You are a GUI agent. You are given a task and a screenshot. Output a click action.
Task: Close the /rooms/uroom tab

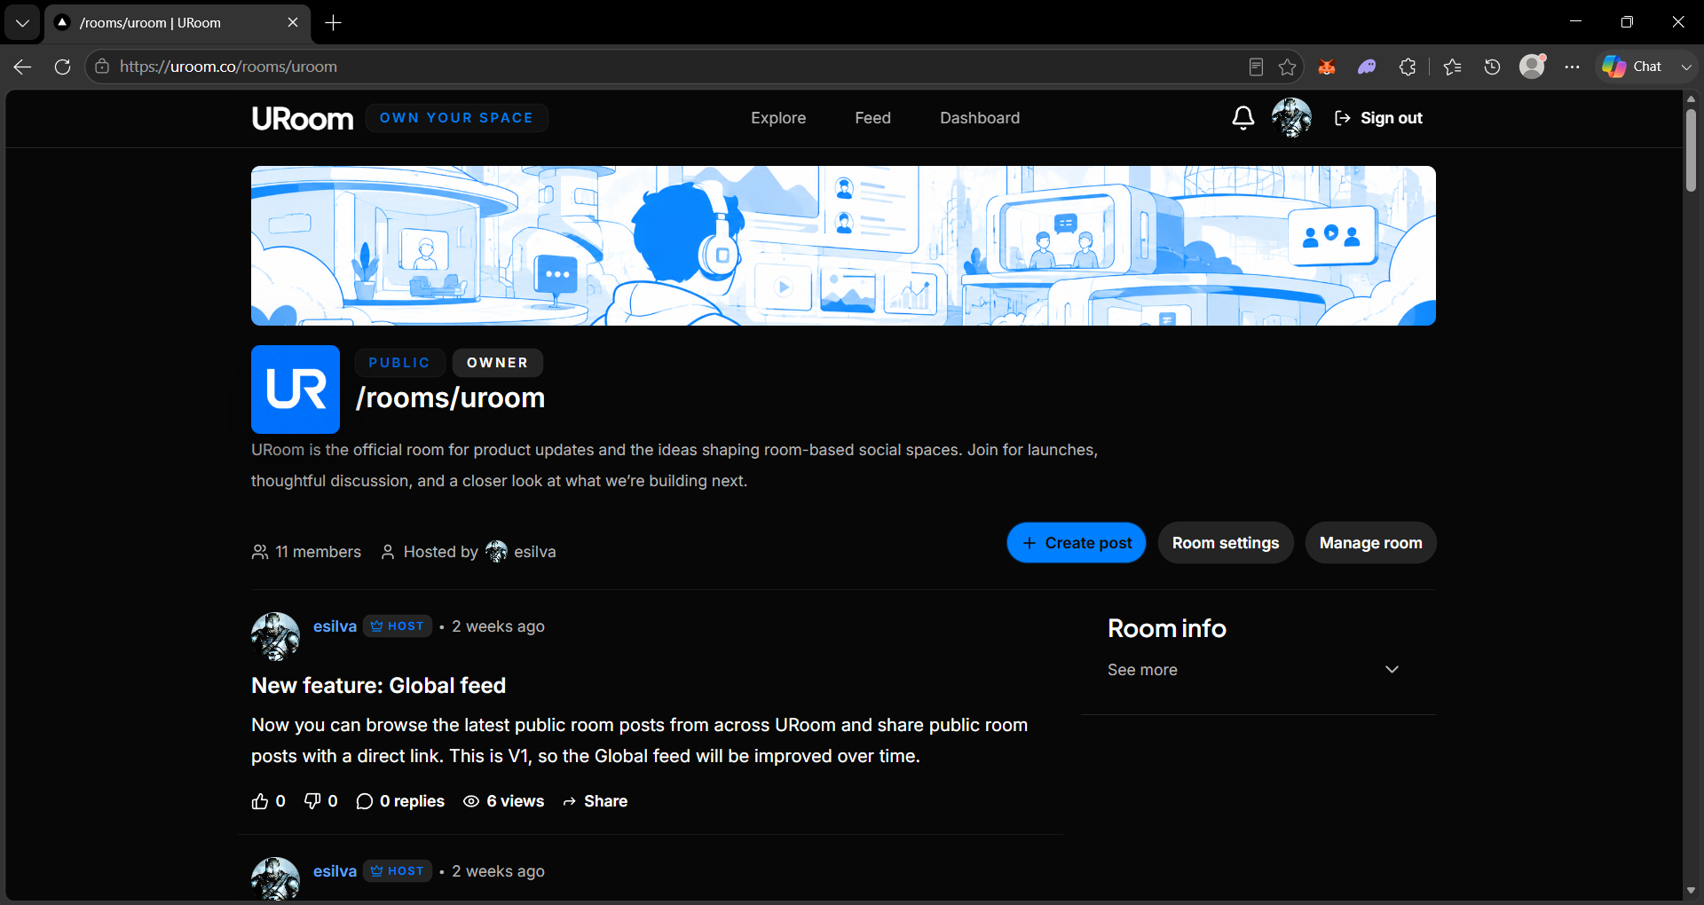click(293, 23)
